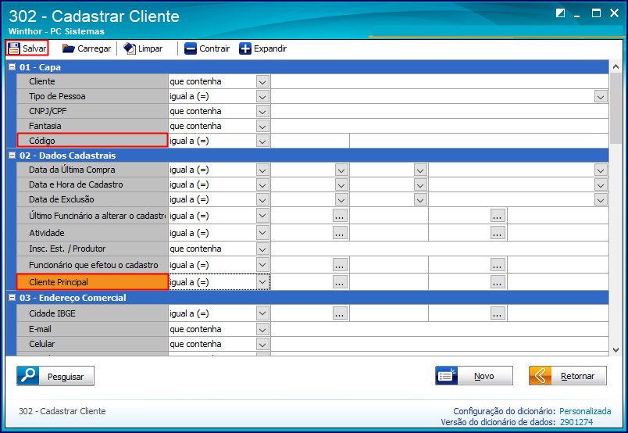
Task: Click second lookup button for Cliente Principal
Action: click(x=498, y=282)
